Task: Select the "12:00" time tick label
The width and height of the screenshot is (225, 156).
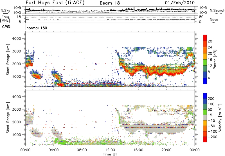Action: (110, 150)
